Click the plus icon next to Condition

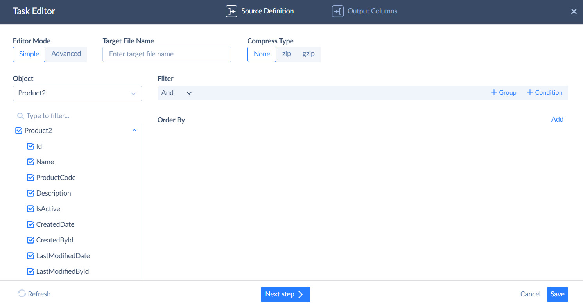click(530, 93)
